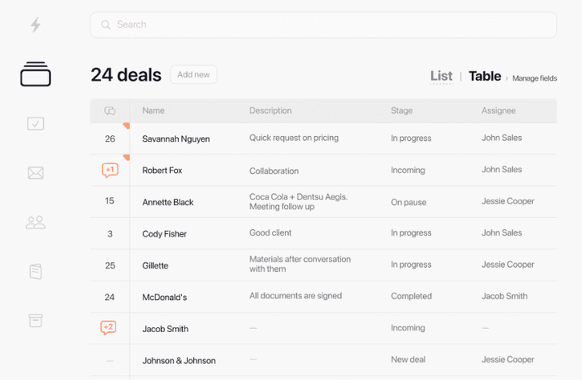Click the Add new button
The image size is (582, 380).
(x=193, y=74)
